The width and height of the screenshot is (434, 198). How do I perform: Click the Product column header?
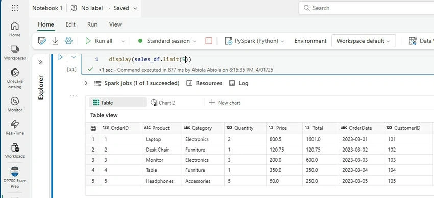pos(162,128)
